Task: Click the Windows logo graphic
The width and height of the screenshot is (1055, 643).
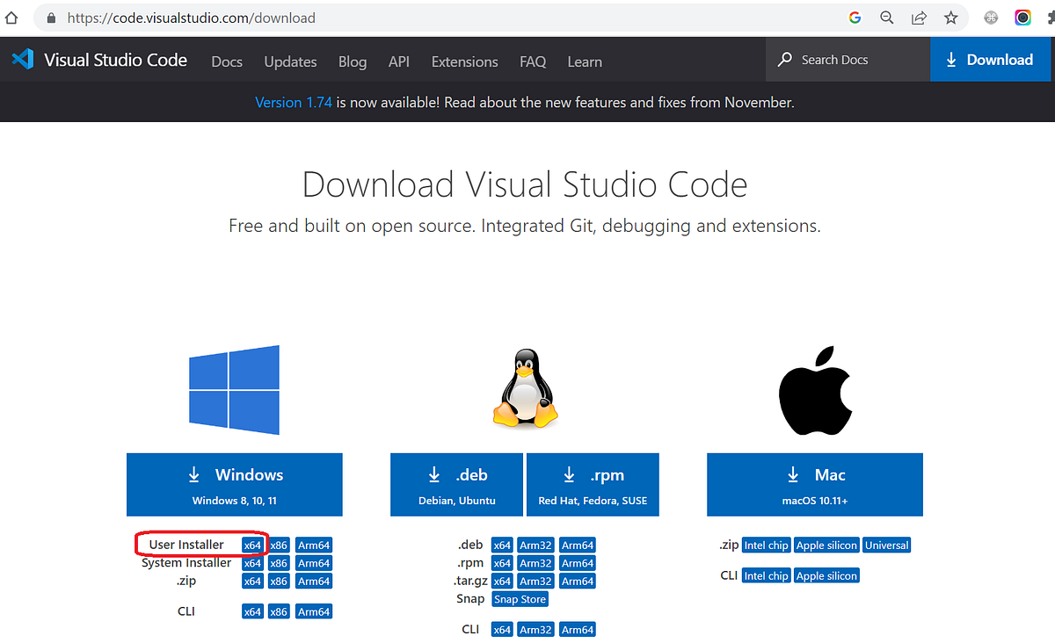Action: pos(234,389)
